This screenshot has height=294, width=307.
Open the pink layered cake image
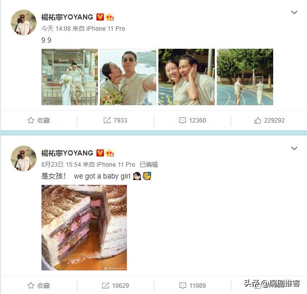84,228
